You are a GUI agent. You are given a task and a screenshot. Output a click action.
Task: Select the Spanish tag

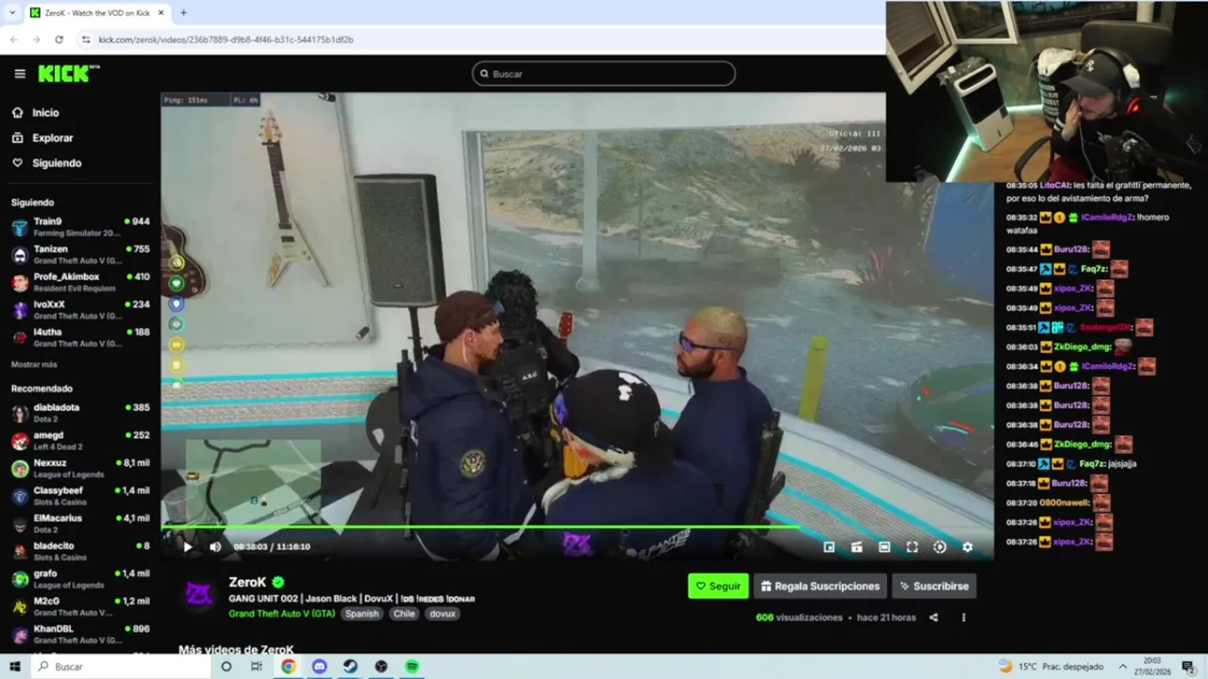coord(361,614)
